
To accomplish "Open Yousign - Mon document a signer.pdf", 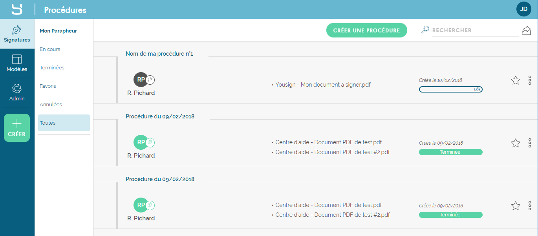I will (x=323, y=84).
